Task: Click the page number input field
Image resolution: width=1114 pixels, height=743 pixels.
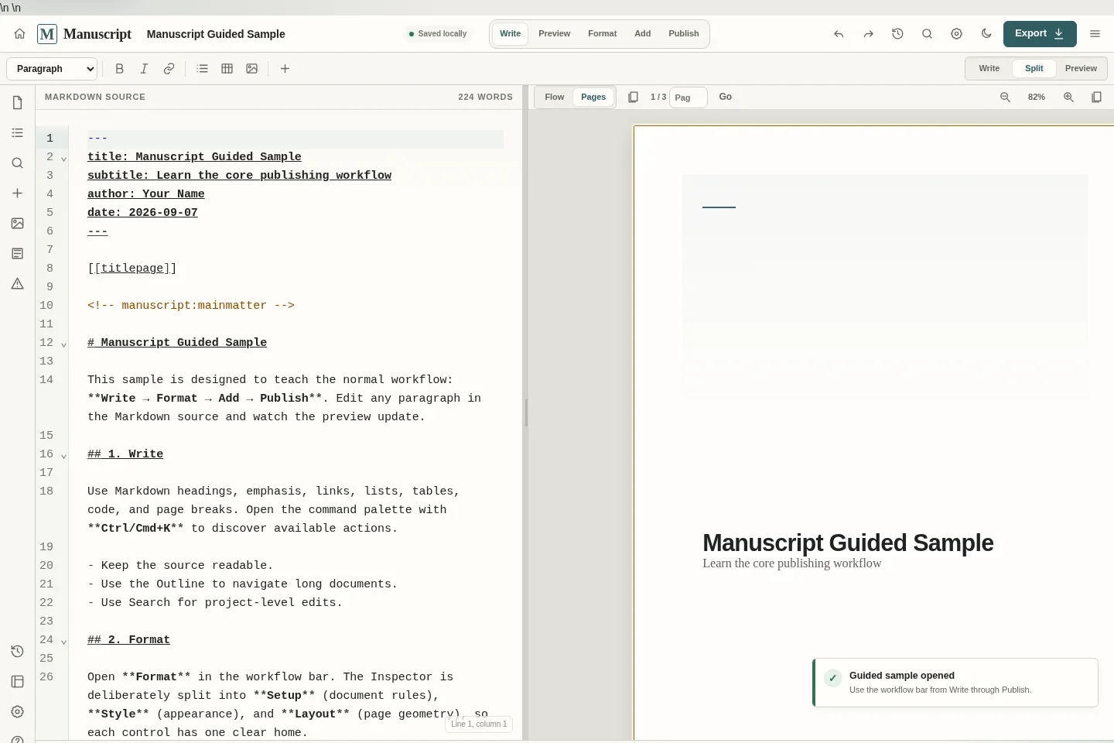Action: (689, 98)
